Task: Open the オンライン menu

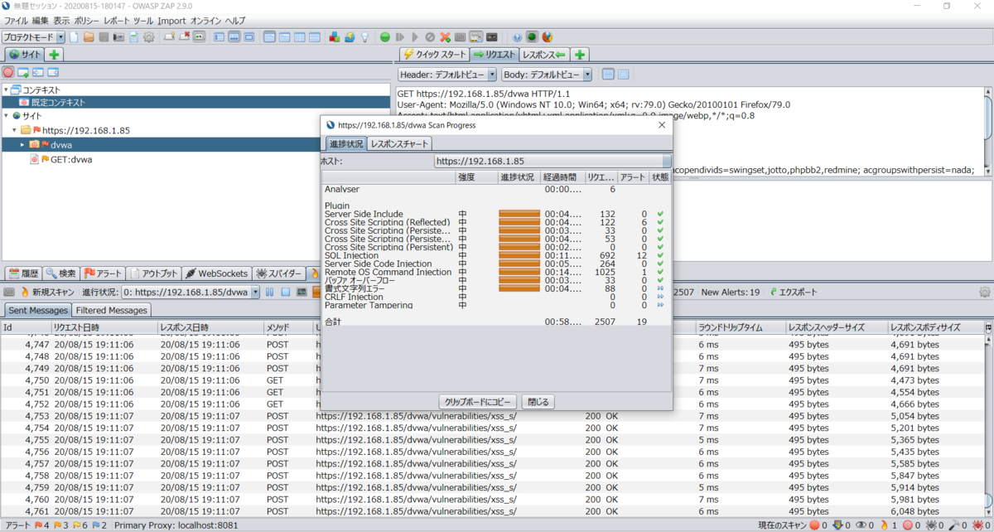Action: pos(205,20)
